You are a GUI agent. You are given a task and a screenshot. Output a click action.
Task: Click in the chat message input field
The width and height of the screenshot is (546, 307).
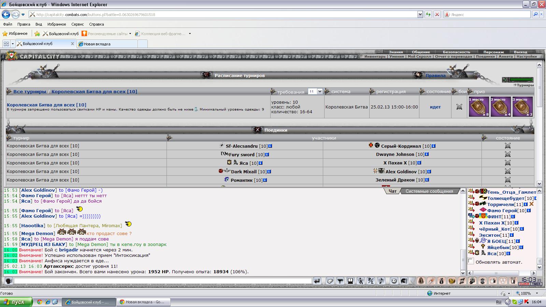pos(163,281)
